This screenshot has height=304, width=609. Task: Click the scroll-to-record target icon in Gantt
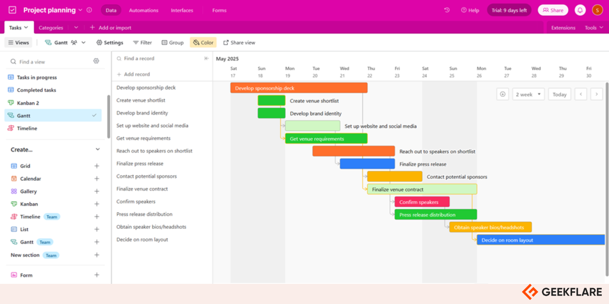[x=502, y=94]
